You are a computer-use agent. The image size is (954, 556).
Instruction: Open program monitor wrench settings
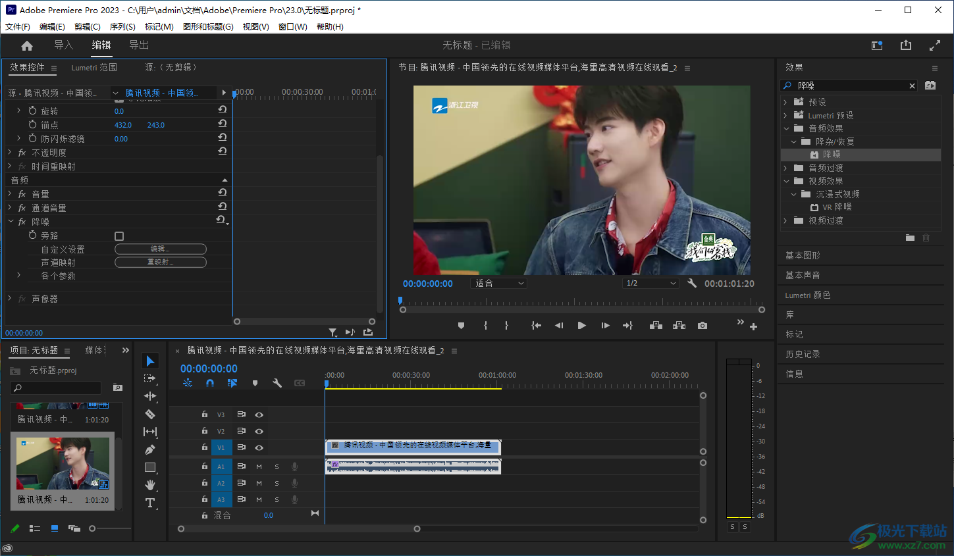click(x=692, y=283)
